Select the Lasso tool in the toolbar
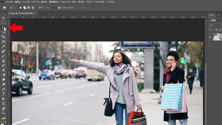 coord(3,27)
